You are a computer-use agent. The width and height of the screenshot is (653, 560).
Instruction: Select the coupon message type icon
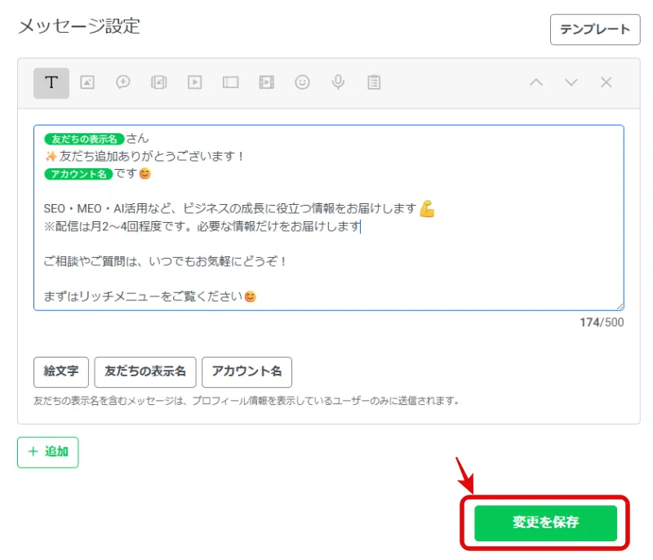click(123, 82)
